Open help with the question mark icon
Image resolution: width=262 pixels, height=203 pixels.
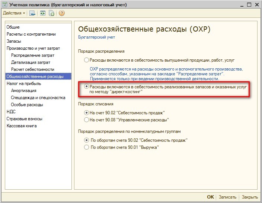pyautogui.click(x=62, y=13)
